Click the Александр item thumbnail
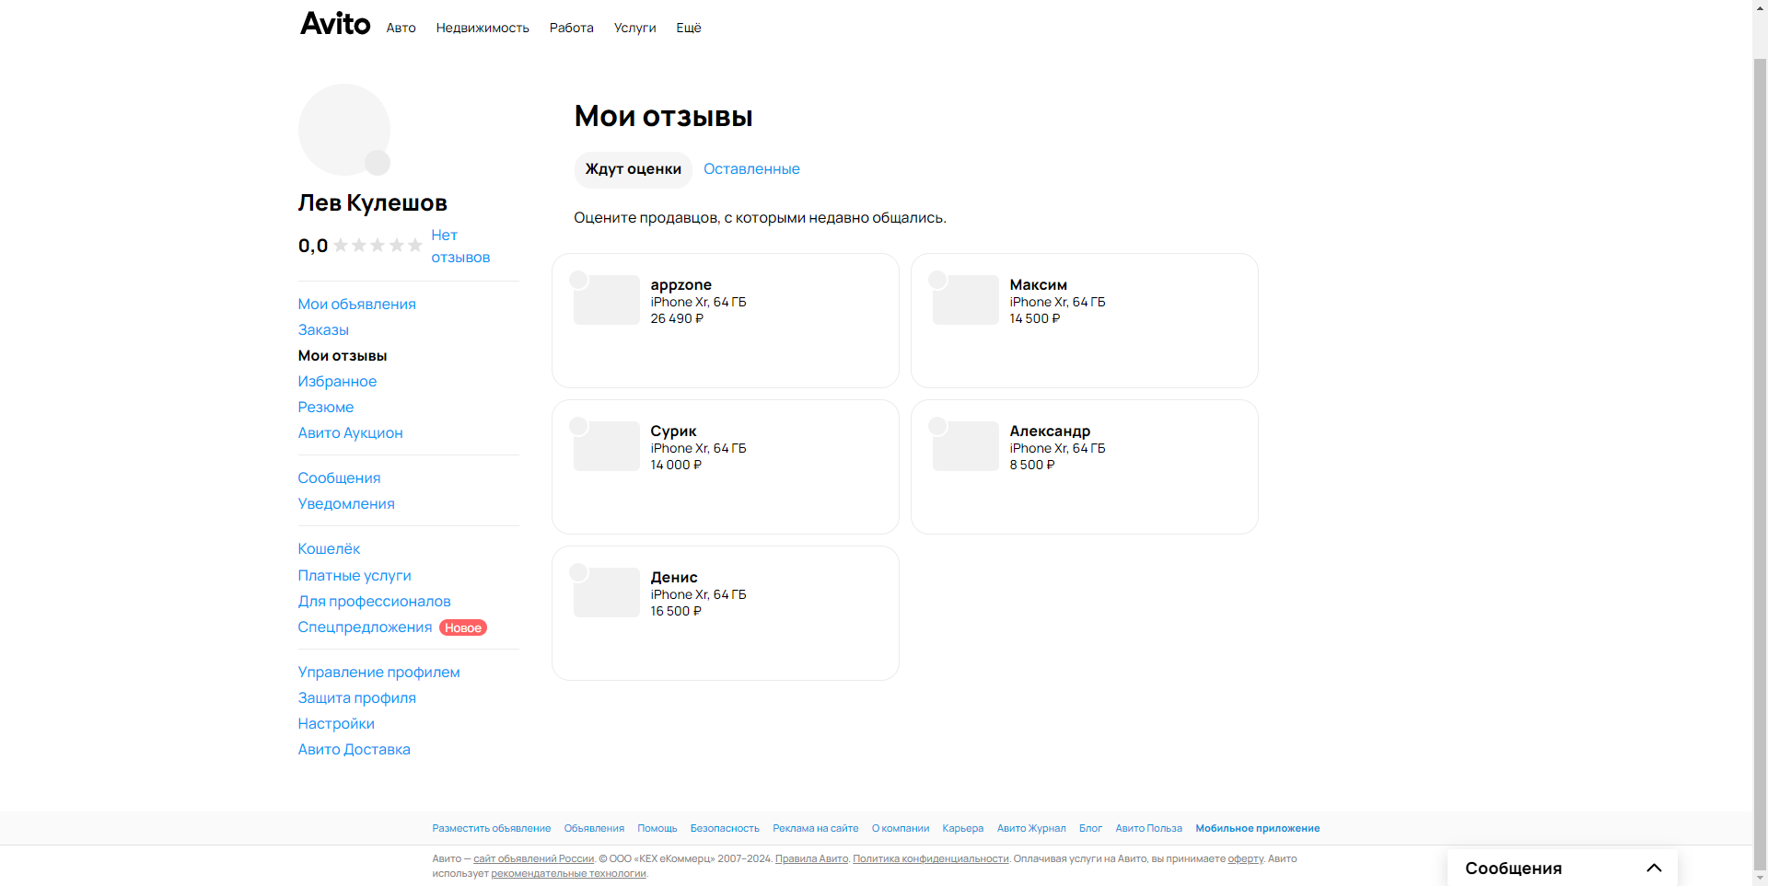 coord(966,446)
